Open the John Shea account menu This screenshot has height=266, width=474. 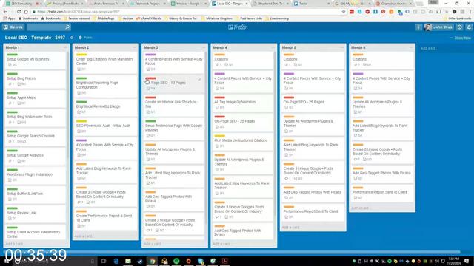(438, 27)
